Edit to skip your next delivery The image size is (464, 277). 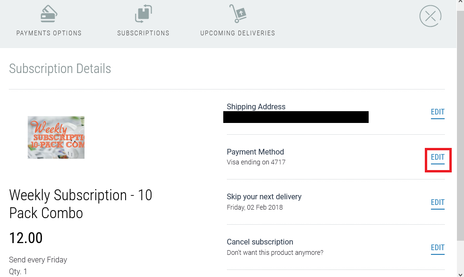point(437,203)
